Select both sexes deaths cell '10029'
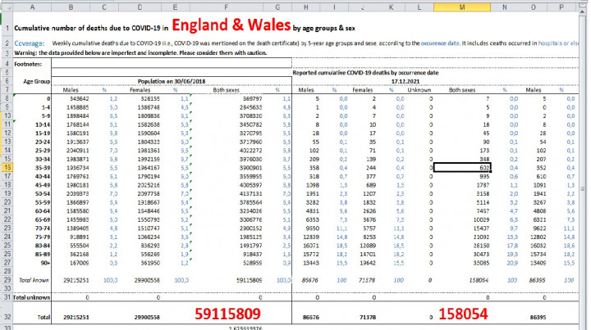Image resolution: width=591 pixels, height=330 pixels. [461, 219]
